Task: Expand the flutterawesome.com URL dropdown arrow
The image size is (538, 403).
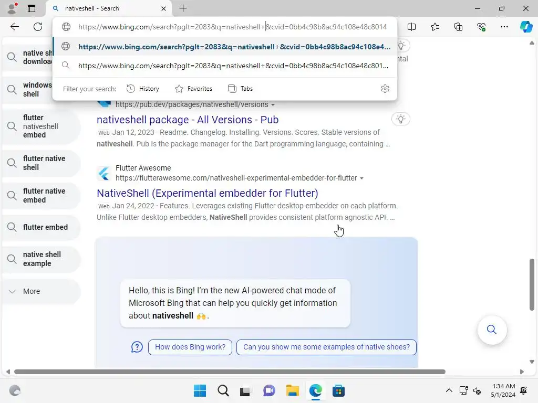Action: [x=361, y=178]
